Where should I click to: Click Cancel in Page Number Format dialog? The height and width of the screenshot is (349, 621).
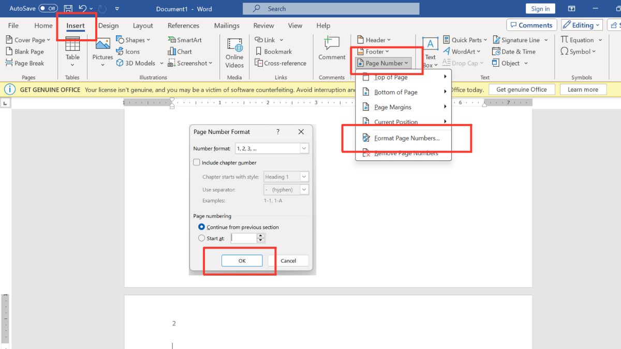288,261
